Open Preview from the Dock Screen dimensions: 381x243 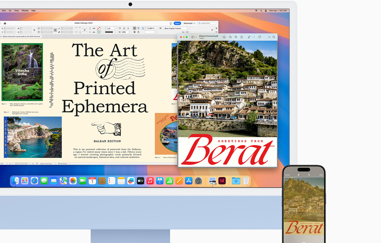[x=213, y=181]
